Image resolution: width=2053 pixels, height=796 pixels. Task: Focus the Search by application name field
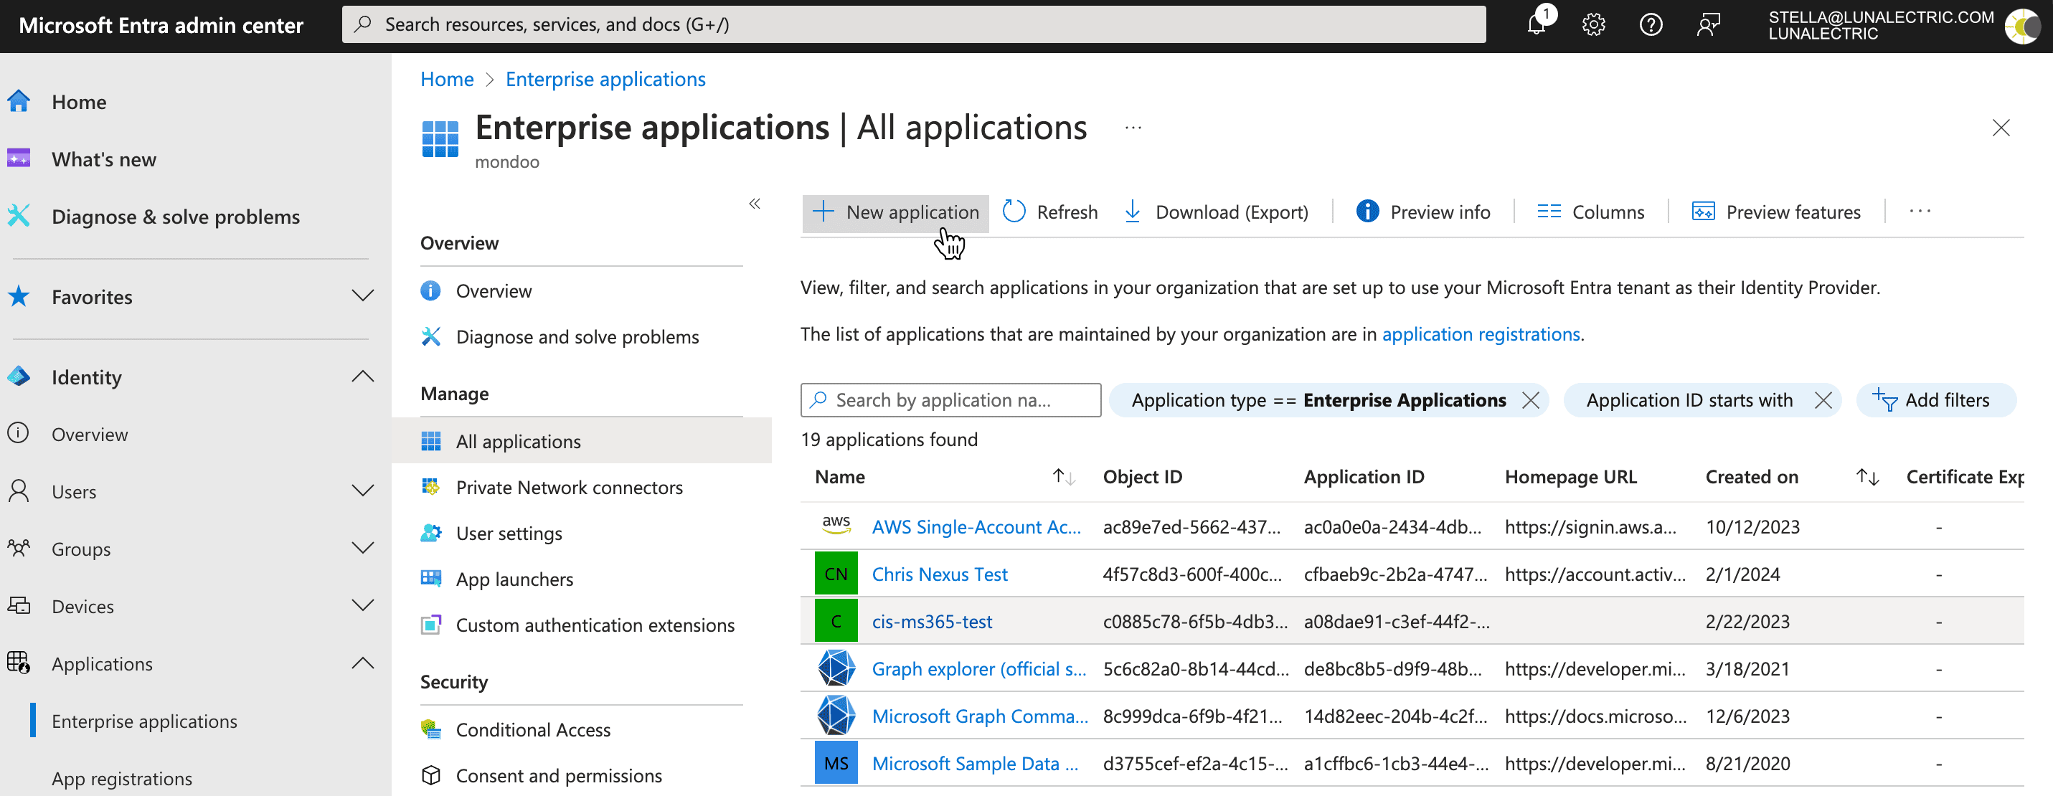950,400
